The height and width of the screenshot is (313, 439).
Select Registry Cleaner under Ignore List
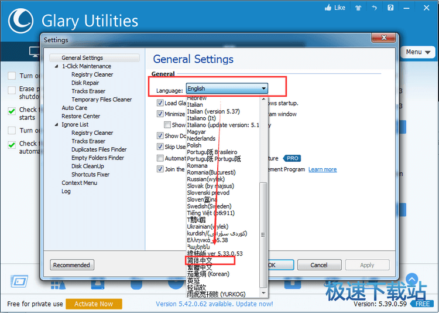pyautogui.click(x=92, y=133)
